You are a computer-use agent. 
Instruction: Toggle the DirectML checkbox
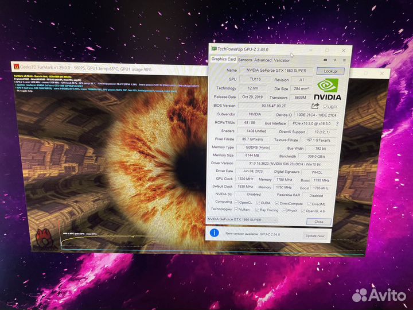(309, 204)
